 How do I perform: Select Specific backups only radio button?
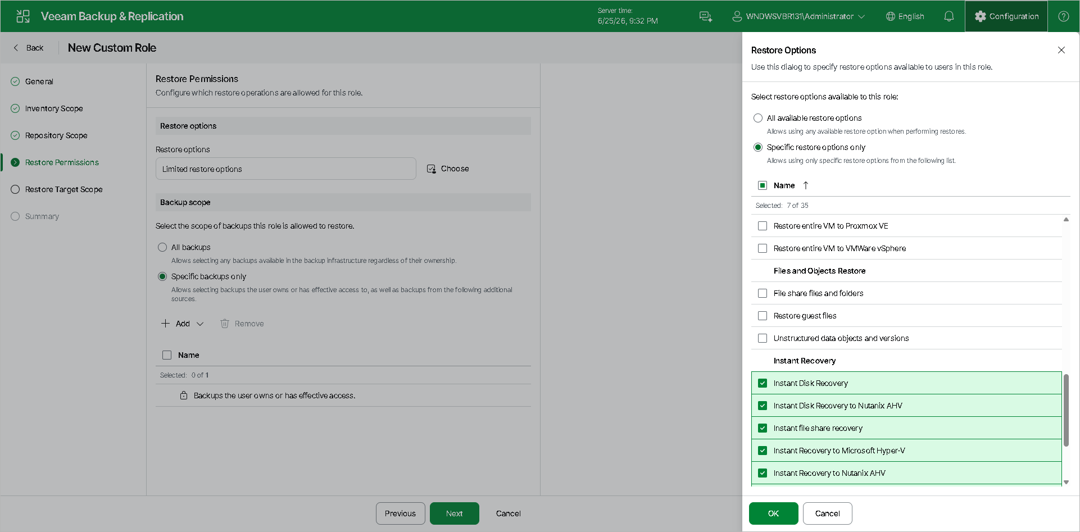tap(162, 276)
